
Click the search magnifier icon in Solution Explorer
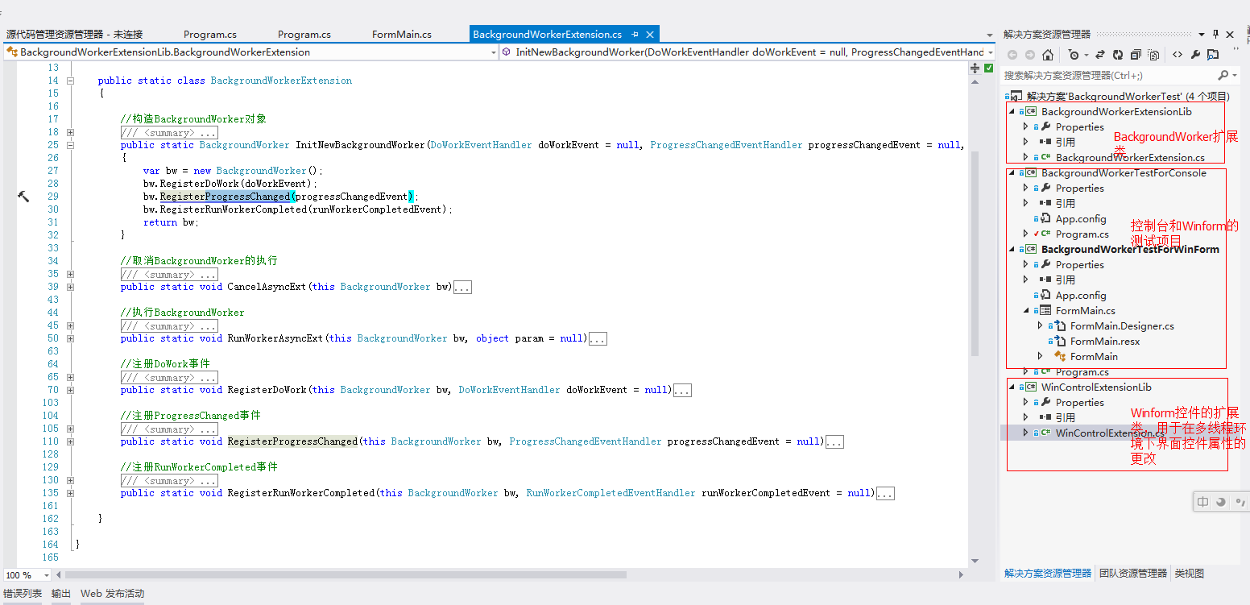pyautogui.click(x=1223, y=75)
